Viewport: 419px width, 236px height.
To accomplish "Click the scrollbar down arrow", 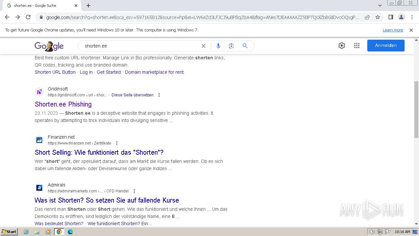I will pos(416,224).
